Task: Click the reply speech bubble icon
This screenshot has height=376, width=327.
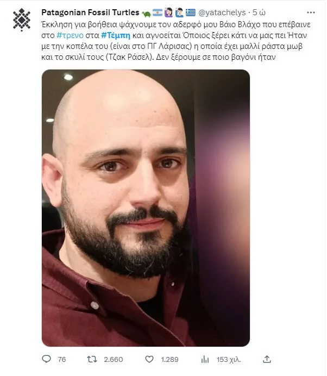Action: coord(46,359)
